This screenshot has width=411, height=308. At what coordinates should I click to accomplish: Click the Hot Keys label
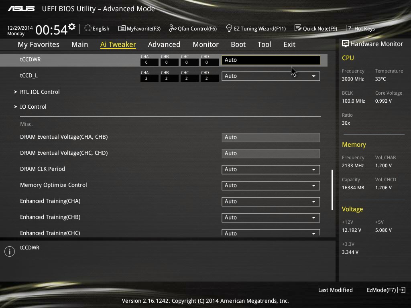[x=364, y=28]
